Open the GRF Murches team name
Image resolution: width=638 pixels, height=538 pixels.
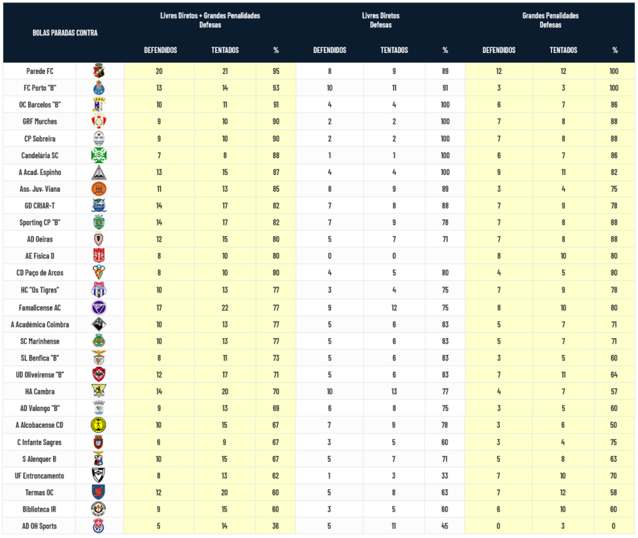pos(40,121)
